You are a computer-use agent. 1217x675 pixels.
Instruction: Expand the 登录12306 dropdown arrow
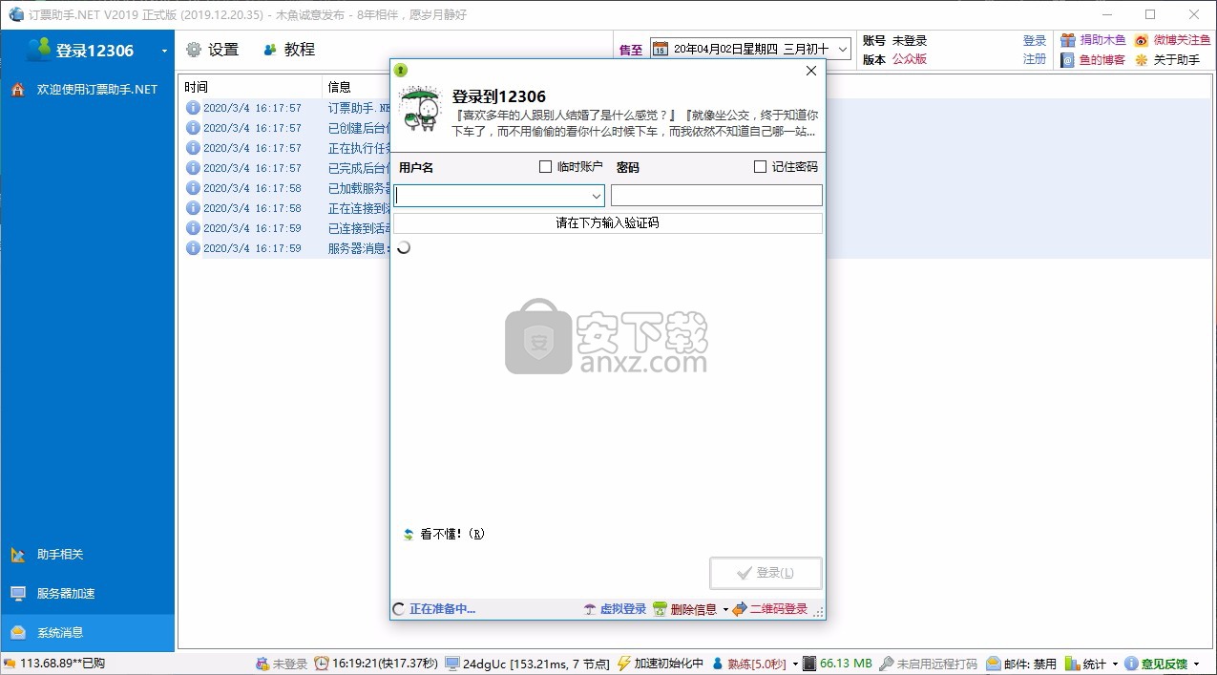(x=164, y=51)
